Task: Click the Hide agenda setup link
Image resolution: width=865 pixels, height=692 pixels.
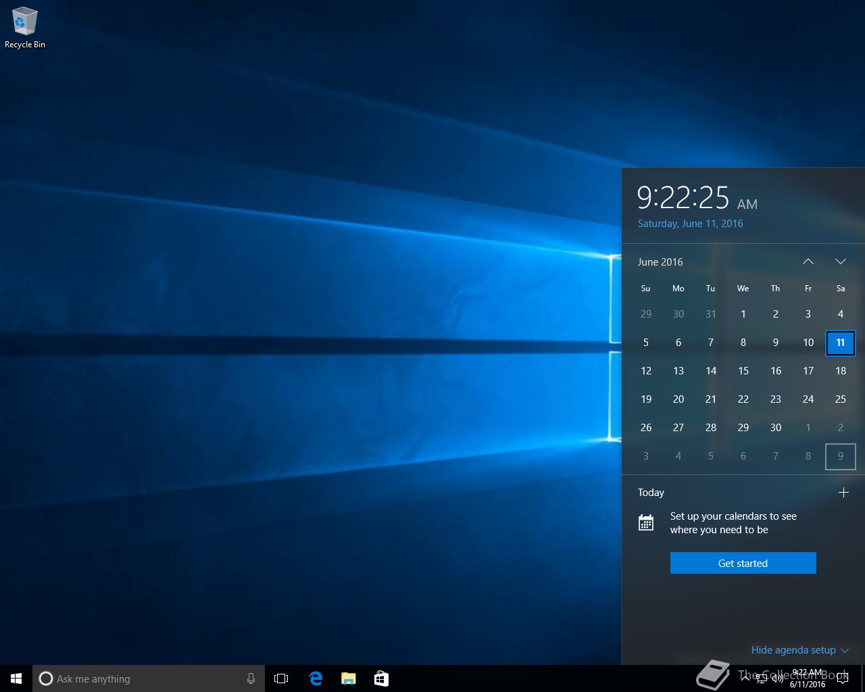Action: (x=793, y=650)
